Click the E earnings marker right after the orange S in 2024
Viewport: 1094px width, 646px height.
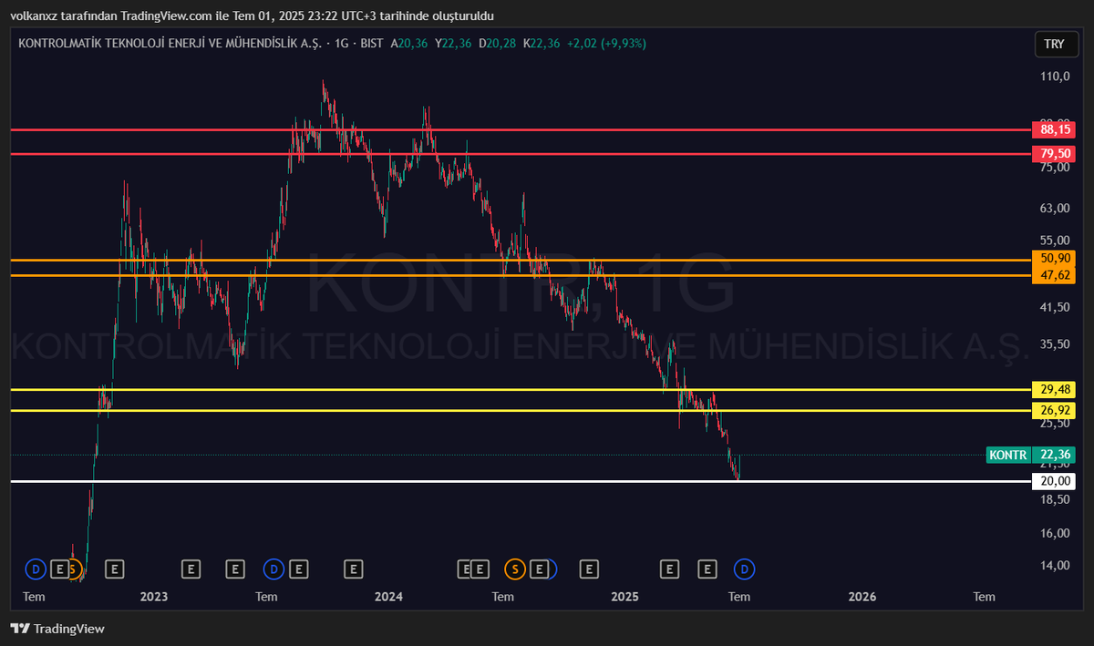coord(540,569)
